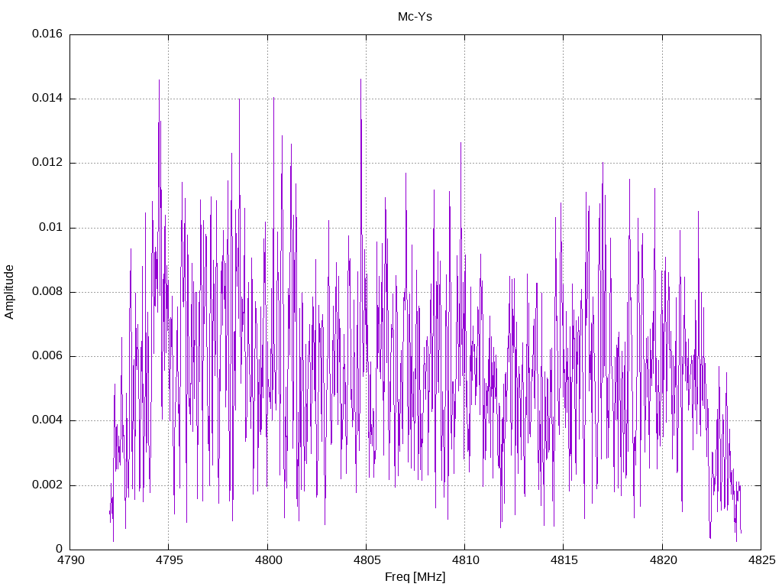The width and height of the screenshot is (782, 587).
Task: Click the 0.008 y-axis tick label
Action: [47, 291]
